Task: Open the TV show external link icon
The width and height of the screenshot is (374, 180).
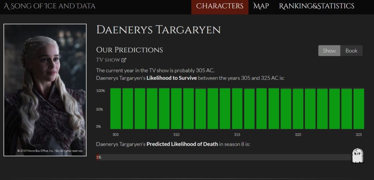Action: click(123, 60)
